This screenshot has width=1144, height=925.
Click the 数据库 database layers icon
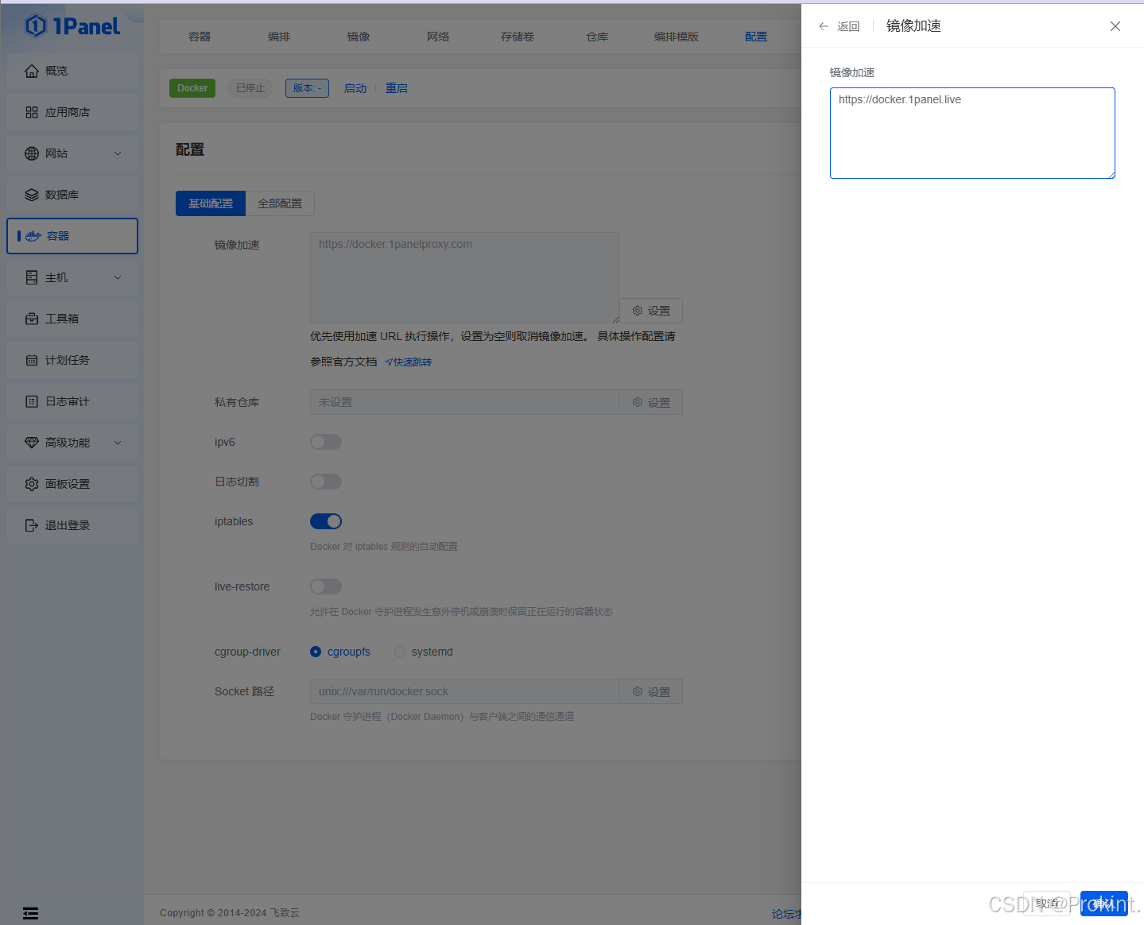32,195
